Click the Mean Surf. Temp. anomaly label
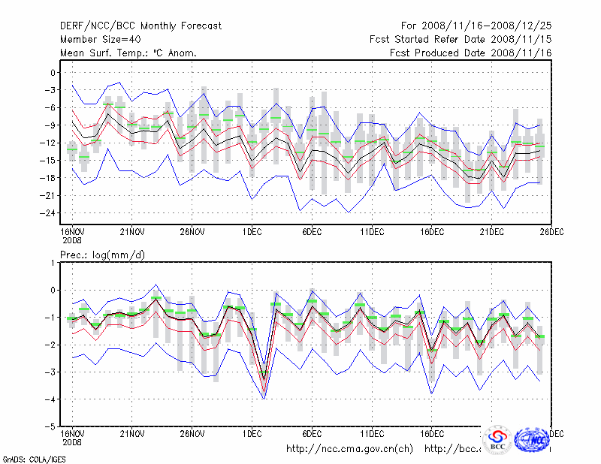 click(x=128, y=53)
